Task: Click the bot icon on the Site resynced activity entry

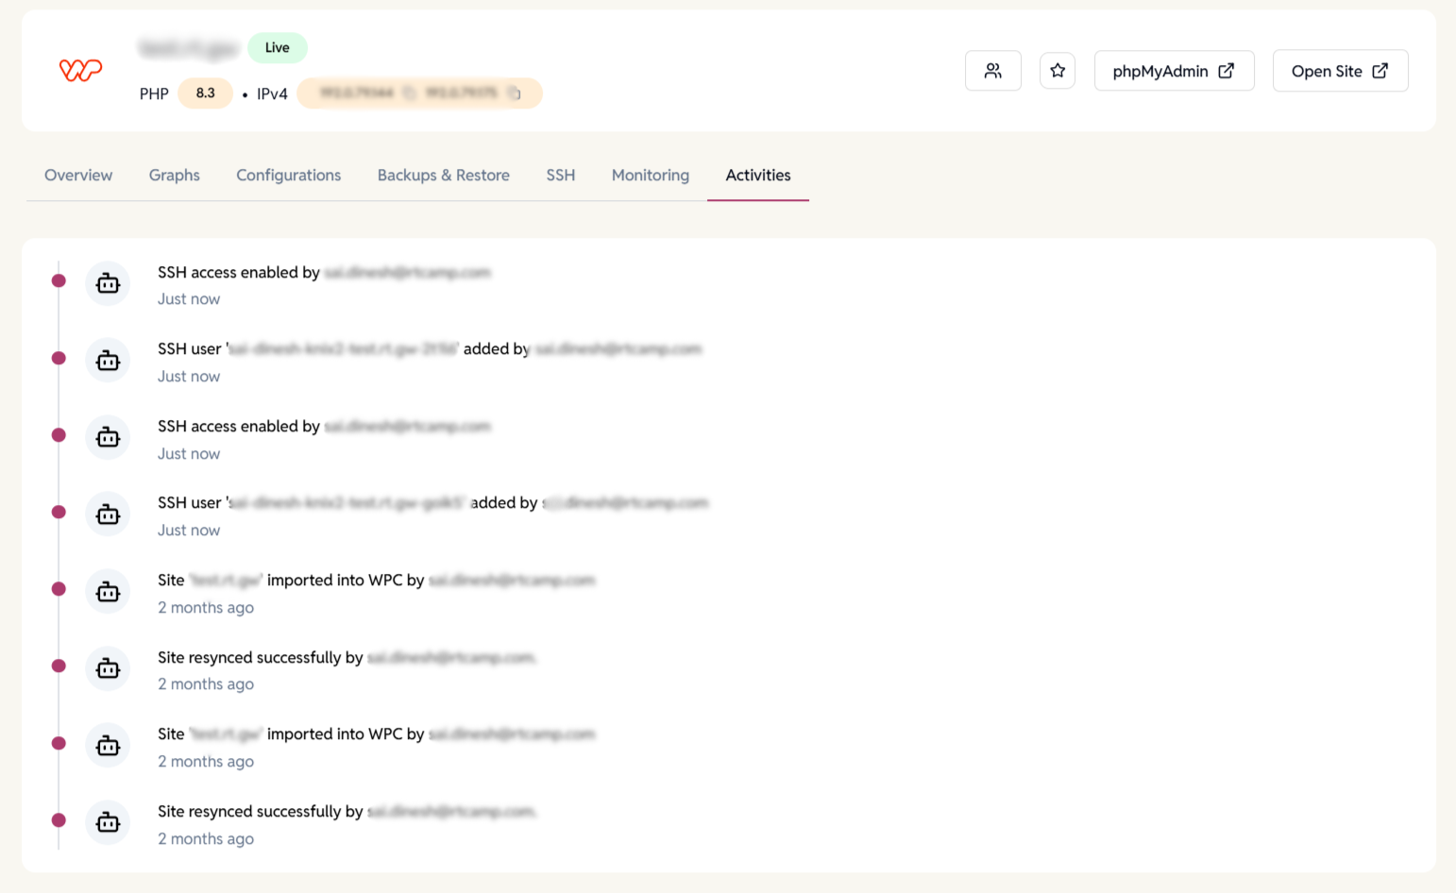Action: [108, 667]
